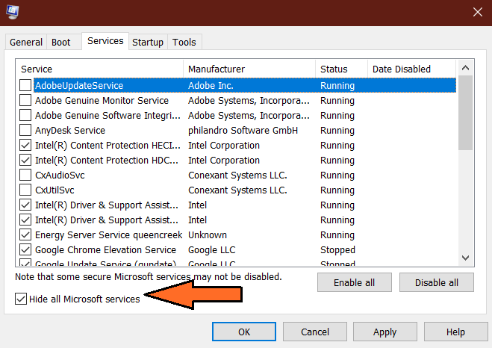This screenshot has width=492, height=348.
Task: Sort list by Service column header
Action: [100, 69]
